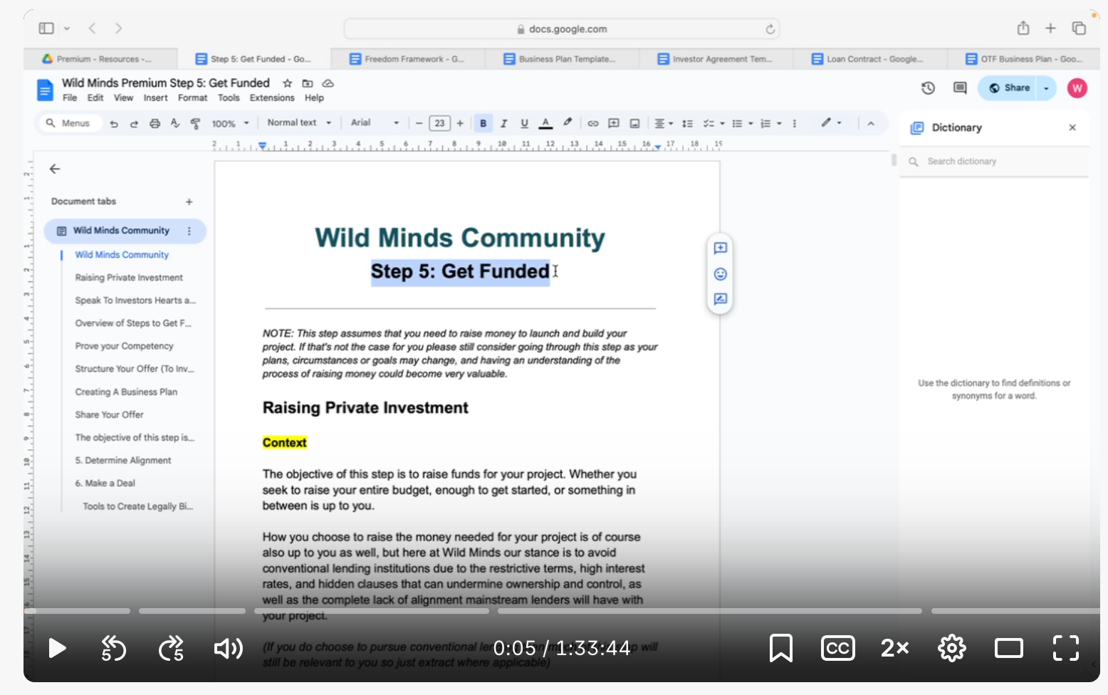
Task: Open the 100% zoom dropdown
Action: [230, 123]
